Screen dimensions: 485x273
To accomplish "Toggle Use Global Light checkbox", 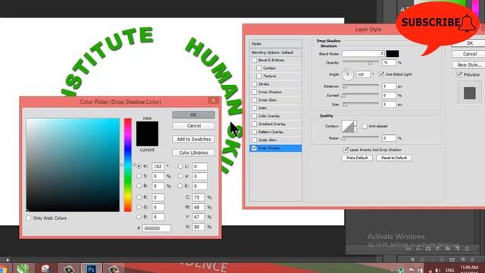I will tap(381, 74).
